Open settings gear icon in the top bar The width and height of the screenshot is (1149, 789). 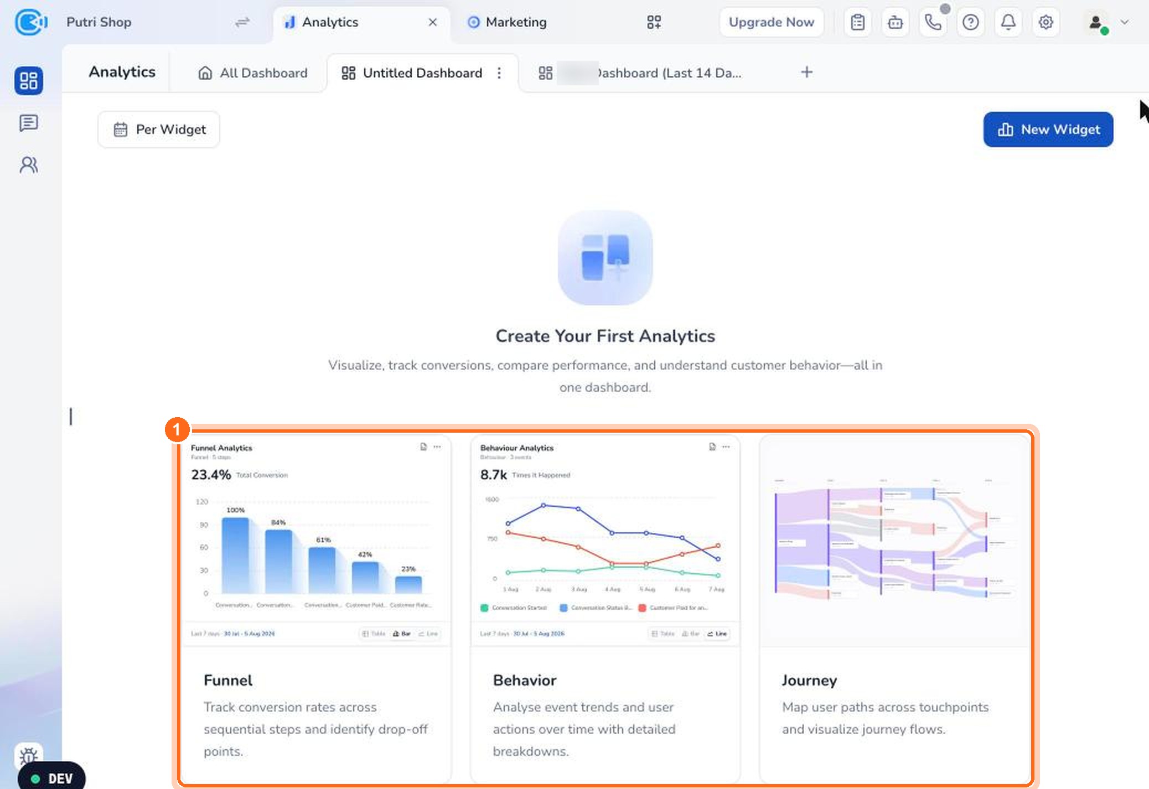click(1046, 22)
